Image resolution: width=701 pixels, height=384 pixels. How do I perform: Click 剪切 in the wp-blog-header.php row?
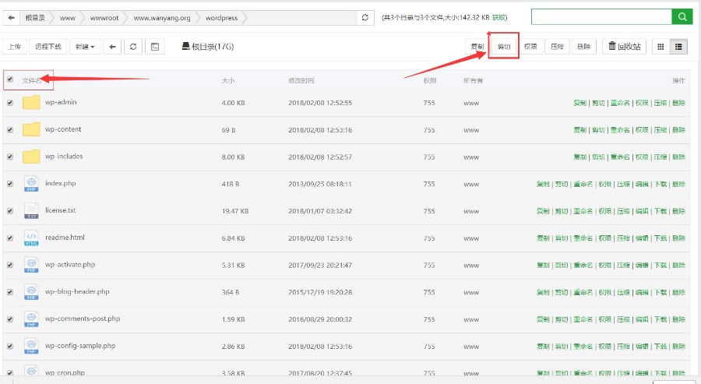pos(562,292)
